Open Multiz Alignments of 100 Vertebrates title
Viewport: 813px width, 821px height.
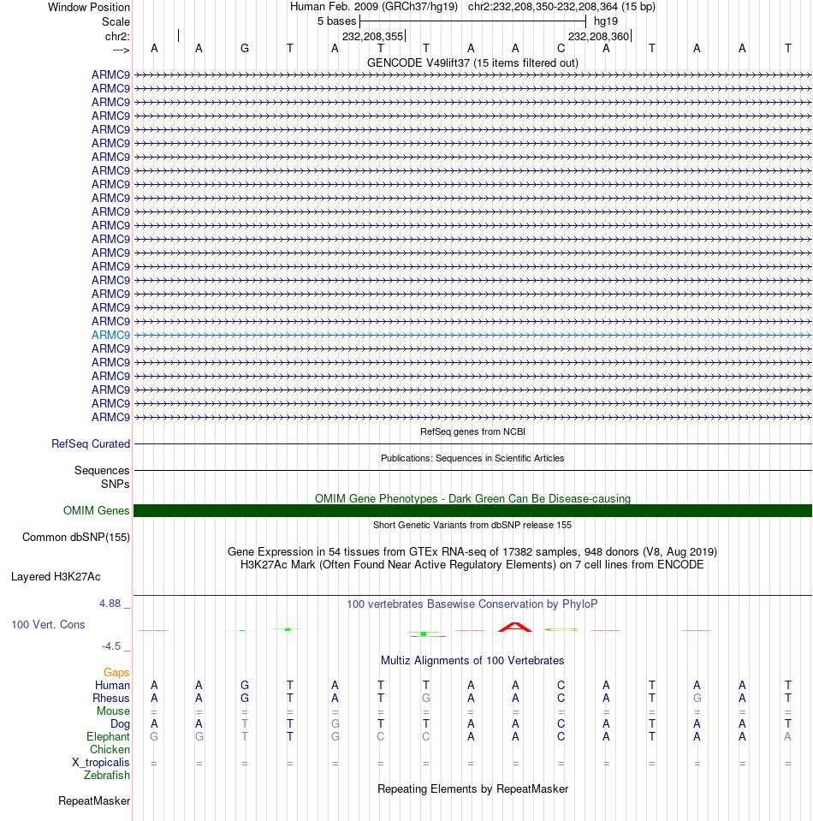tap(472, 661)
